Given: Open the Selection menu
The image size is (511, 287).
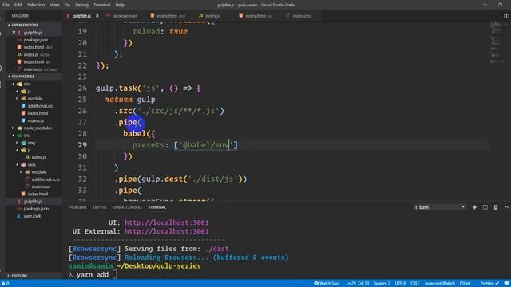Looking at the screenshot, I should pos(36,5).
